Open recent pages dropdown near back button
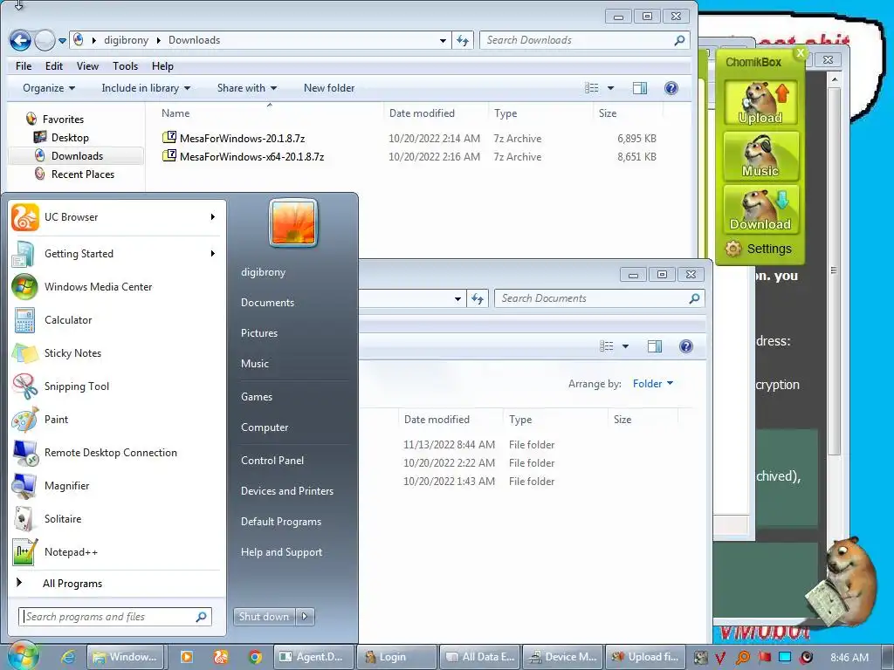The width and height of the screenshot is (894, 670). tap(62, 40)
